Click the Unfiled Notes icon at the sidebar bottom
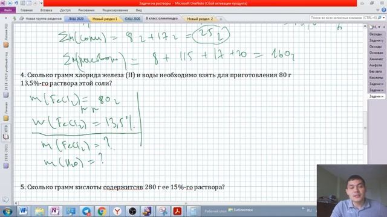The width and height of the screenshot is (387, 217). tap(6, 200)
